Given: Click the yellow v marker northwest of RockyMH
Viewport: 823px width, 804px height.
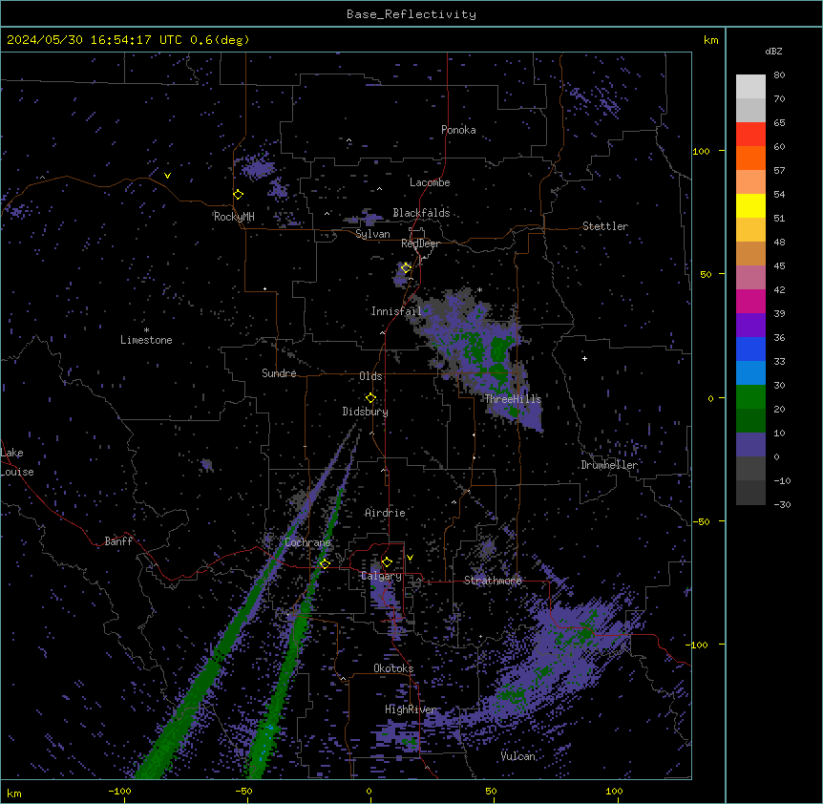Looking at the screenshot, I should coord(167,176).
